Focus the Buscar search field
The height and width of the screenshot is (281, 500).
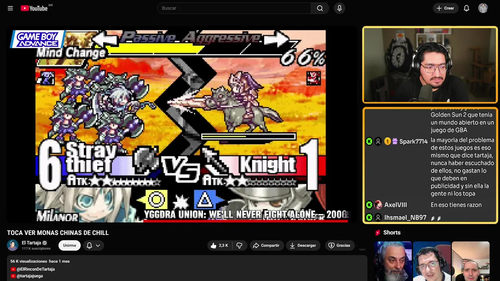(x=234, y=8)
